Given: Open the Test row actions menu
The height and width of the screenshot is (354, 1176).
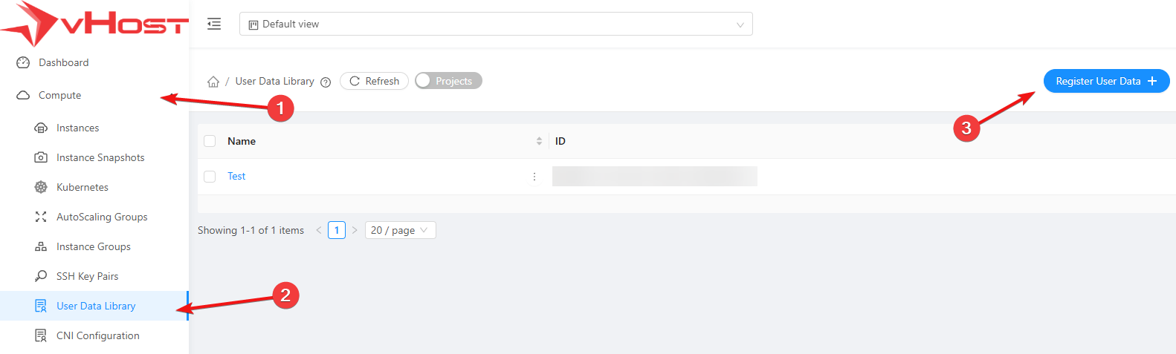Looking at the screenshot, I should tap(534, 177).
